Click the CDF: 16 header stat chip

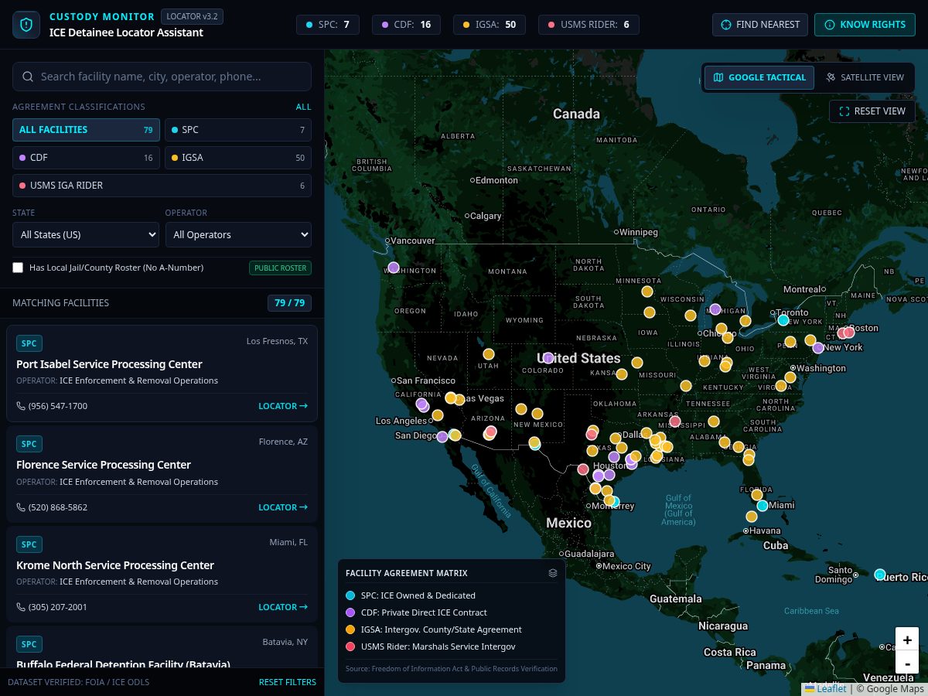406,25
